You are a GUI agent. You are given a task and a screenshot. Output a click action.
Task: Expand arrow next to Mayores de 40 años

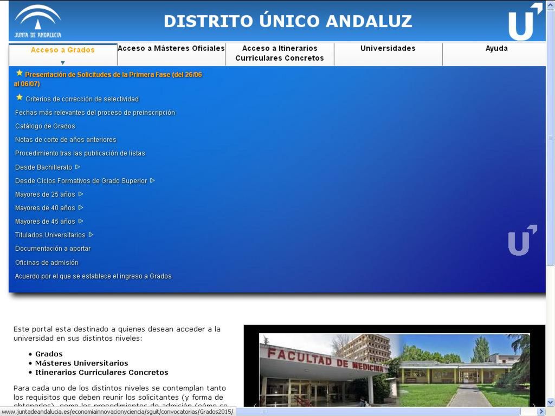(x=81, y=207)
